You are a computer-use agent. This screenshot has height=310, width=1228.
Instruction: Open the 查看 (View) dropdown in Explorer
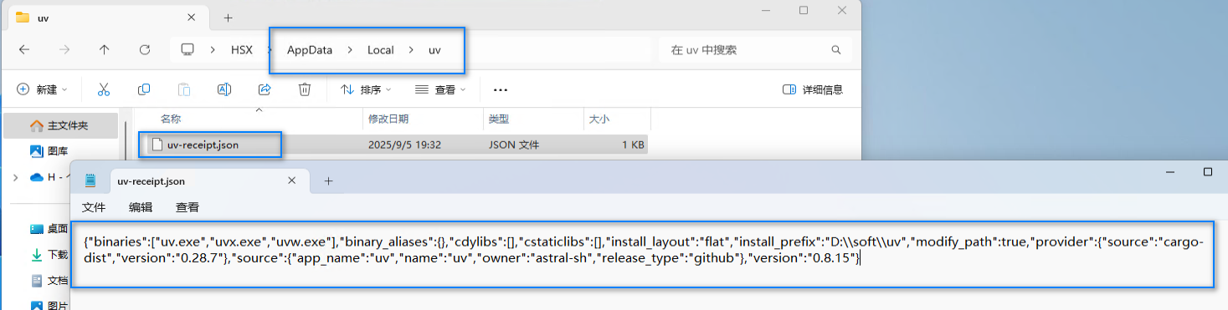[x=441, y=89]
